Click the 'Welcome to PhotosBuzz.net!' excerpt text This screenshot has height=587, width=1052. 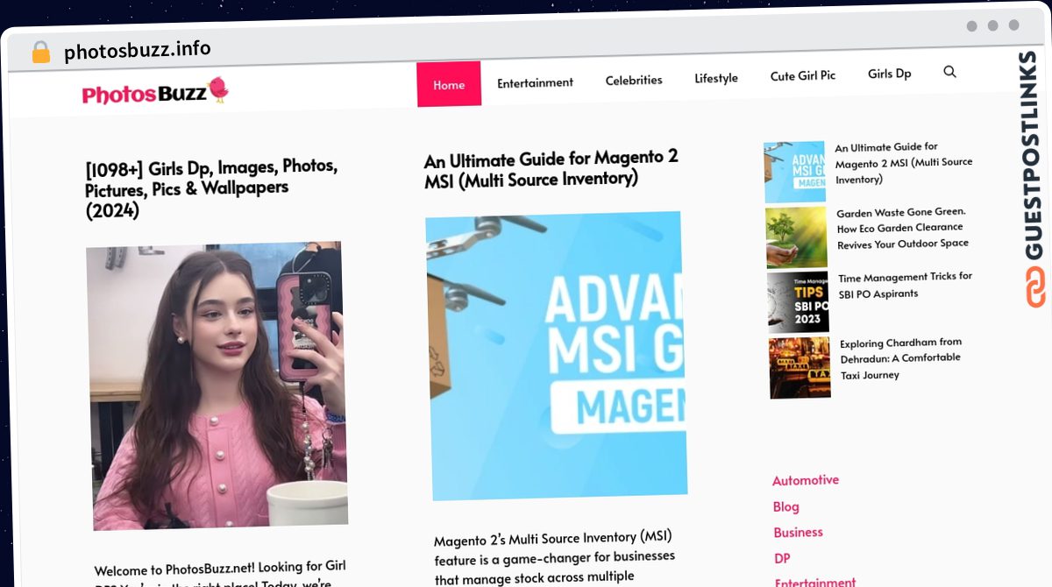click(221, 573)
